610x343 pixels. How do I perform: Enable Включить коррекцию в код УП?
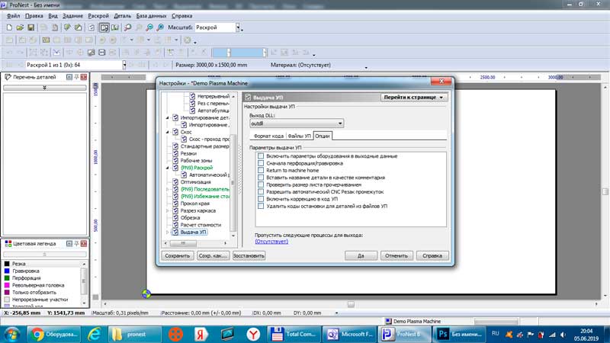tap(261, 199)
